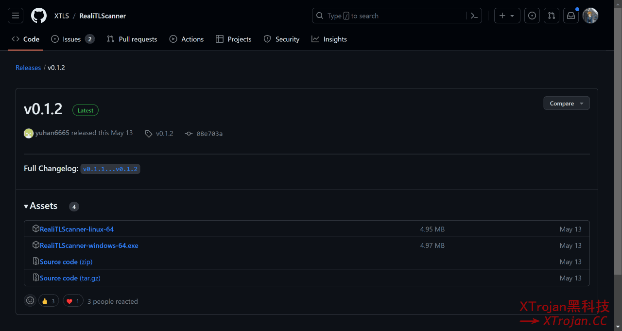Toggle the thumbs up reaction

pyautogui.click(x=49, y=301)
